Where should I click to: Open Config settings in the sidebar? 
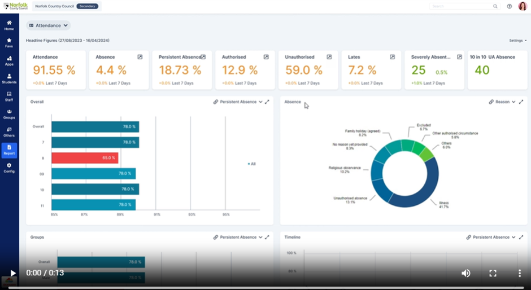9,168
